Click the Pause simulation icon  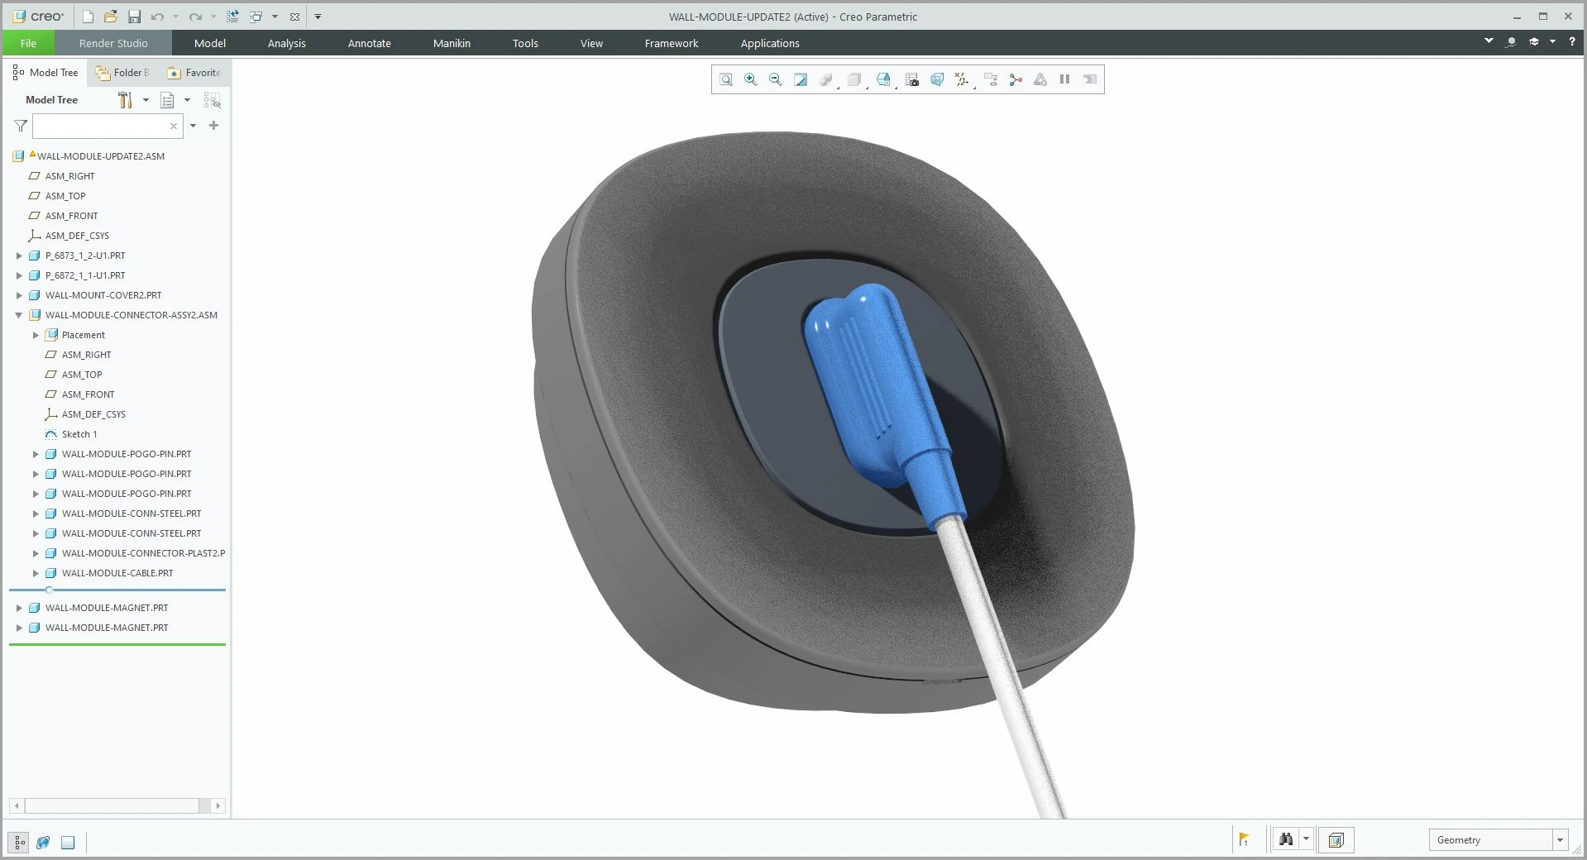[x=1065, y=79]
